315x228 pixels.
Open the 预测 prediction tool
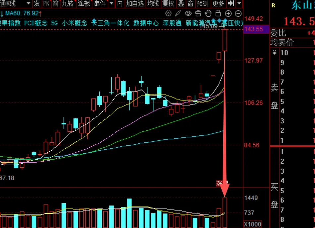[202, 3]
